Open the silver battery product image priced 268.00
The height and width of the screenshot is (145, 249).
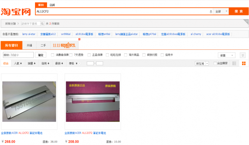[29, 101]
